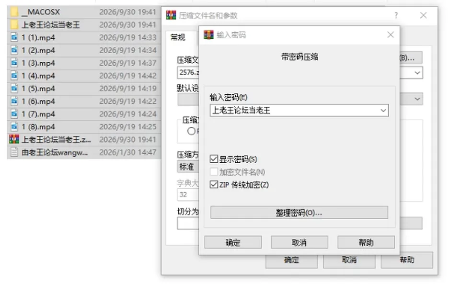Select the 上老王论坛当老王 folder icon
Screen dimensions: 460x293
coord(14,24)
